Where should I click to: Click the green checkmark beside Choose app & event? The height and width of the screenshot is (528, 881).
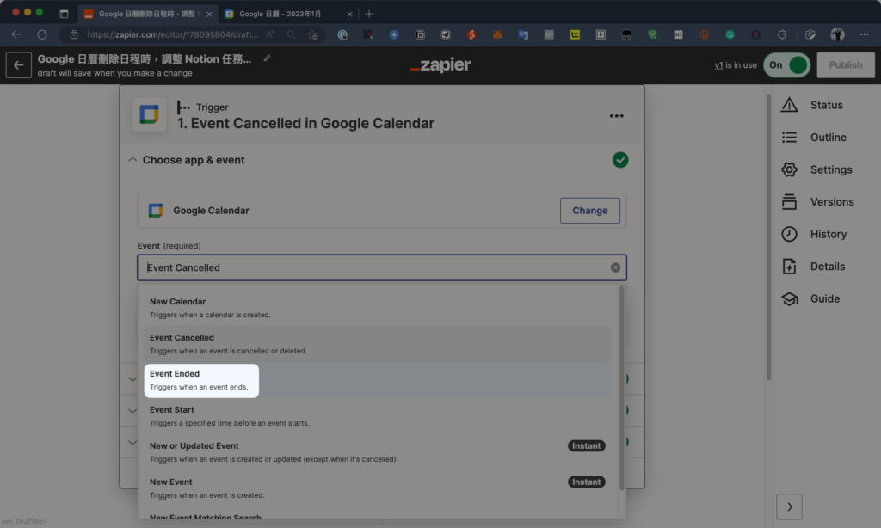pyautogui.click(x=620, y=160)
